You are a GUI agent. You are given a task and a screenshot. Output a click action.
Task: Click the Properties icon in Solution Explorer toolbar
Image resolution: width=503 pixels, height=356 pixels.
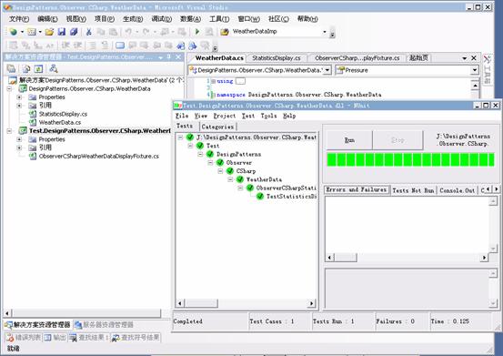coord(12,68)
